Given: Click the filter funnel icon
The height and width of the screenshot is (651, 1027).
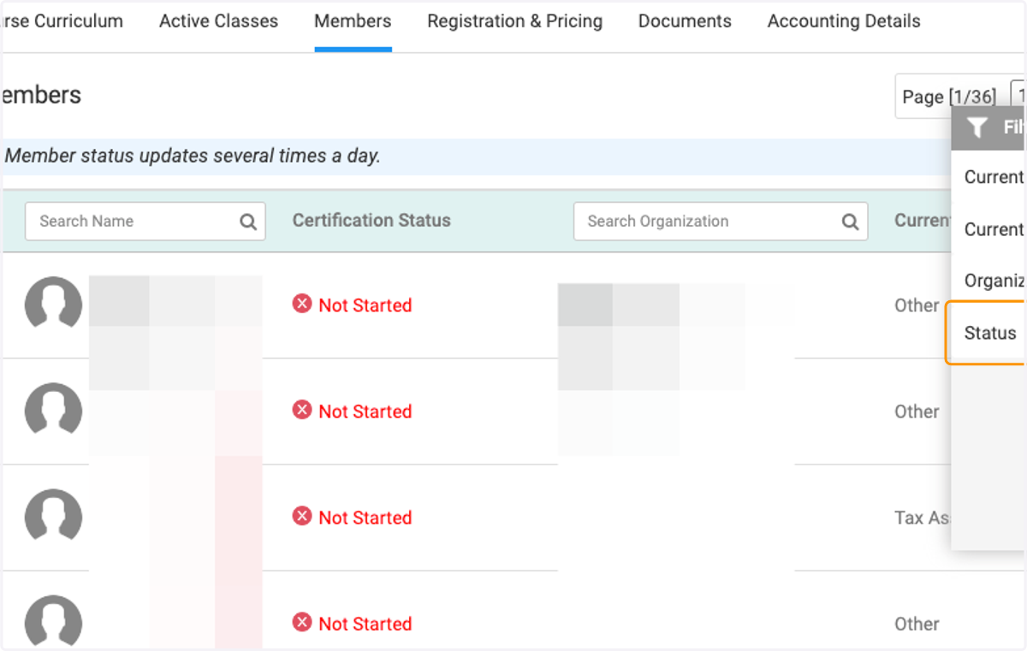Looking at the screenshot, I should 977,127.
